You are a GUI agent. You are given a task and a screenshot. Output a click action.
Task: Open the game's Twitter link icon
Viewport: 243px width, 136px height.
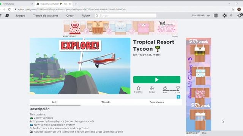tap(178, 97)
